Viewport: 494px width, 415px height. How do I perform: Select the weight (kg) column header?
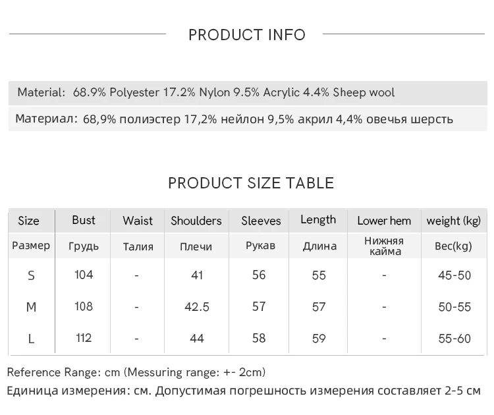[x=454, y=221]
